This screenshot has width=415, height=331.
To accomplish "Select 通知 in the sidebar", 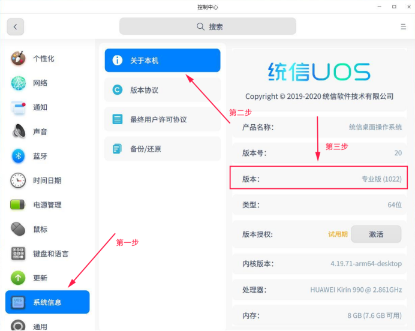I will (x=47, y=107).
